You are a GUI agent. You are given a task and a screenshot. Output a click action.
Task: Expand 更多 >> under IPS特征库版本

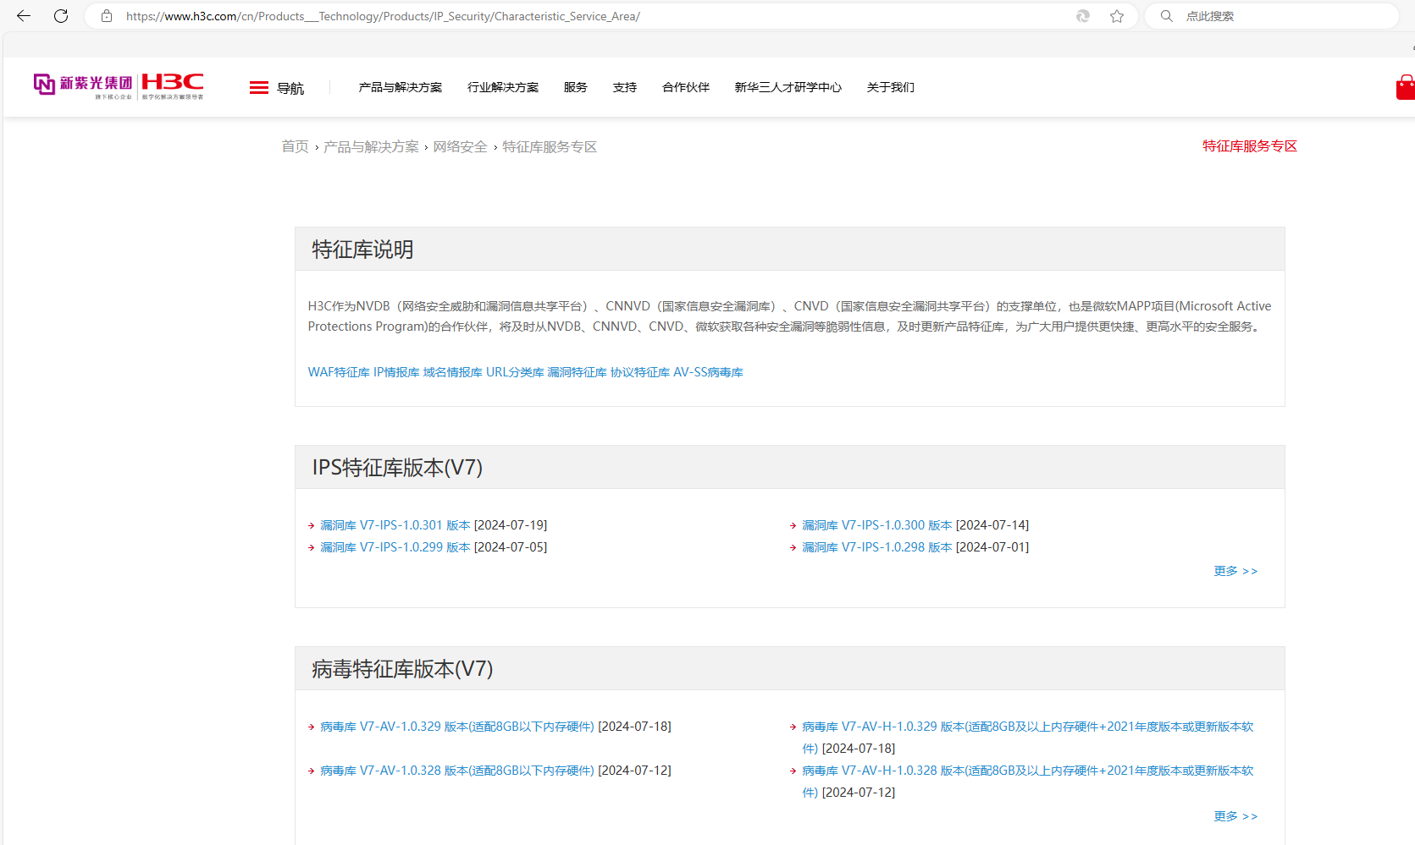click(x=1235, y=571)
